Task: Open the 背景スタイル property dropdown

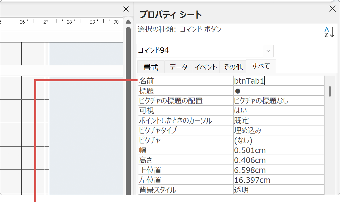Action: [278, 190]
